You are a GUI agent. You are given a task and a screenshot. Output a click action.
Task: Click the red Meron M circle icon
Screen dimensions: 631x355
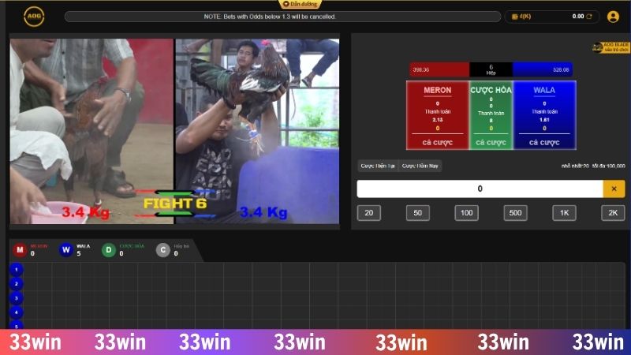click(20, 250)
